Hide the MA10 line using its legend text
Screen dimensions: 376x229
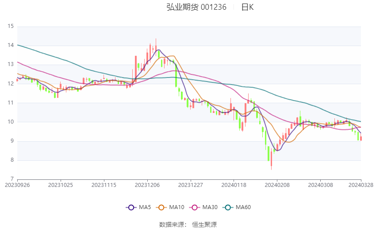176,207
